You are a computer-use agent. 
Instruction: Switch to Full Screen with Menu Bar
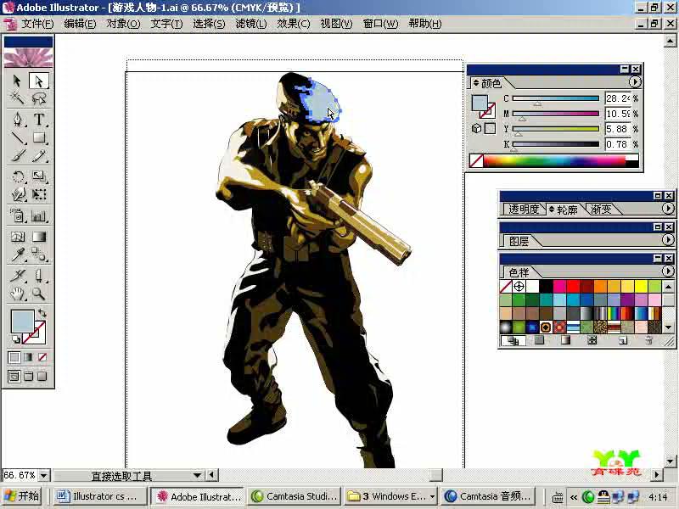pyautogui.click(x=28, y=376)
